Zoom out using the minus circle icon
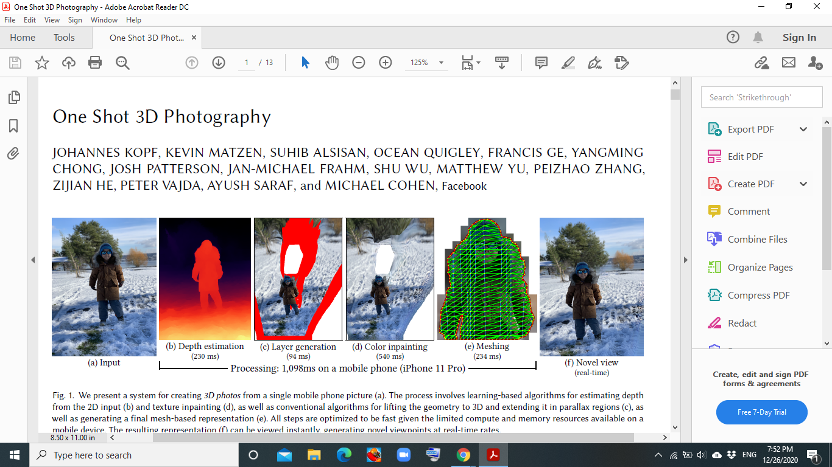Image resolution: width=832 pixels, height=467 pixels. (x=359, y=63)
